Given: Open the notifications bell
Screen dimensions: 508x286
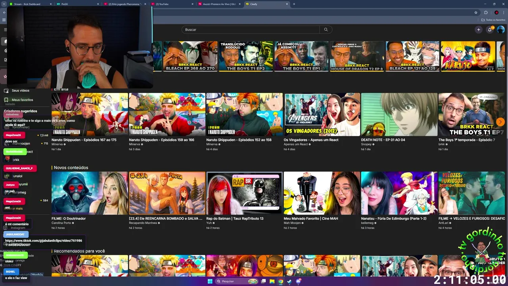Looking at the screenshot, I should pyautogui.click(x=490, y=29).
